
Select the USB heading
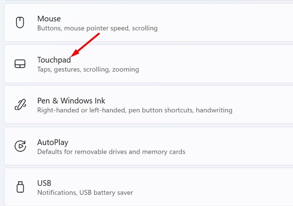[45, 183]
